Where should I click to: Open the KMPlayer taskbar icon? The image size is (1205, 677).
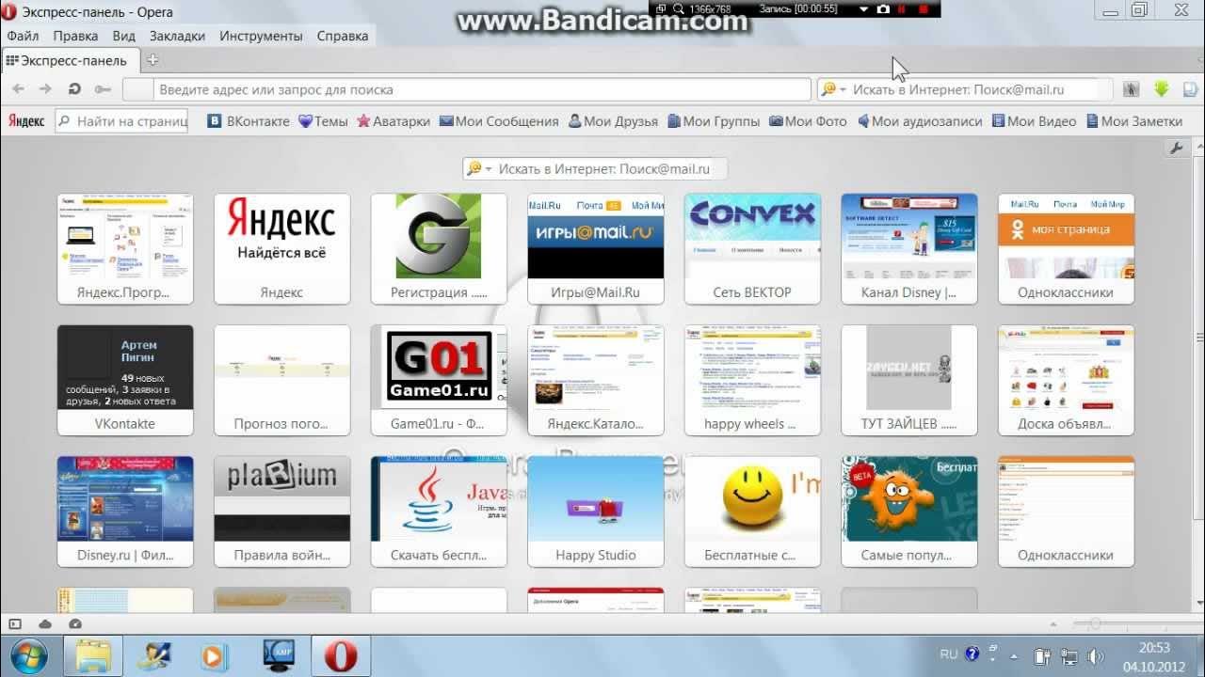click(x=279, y=655)
